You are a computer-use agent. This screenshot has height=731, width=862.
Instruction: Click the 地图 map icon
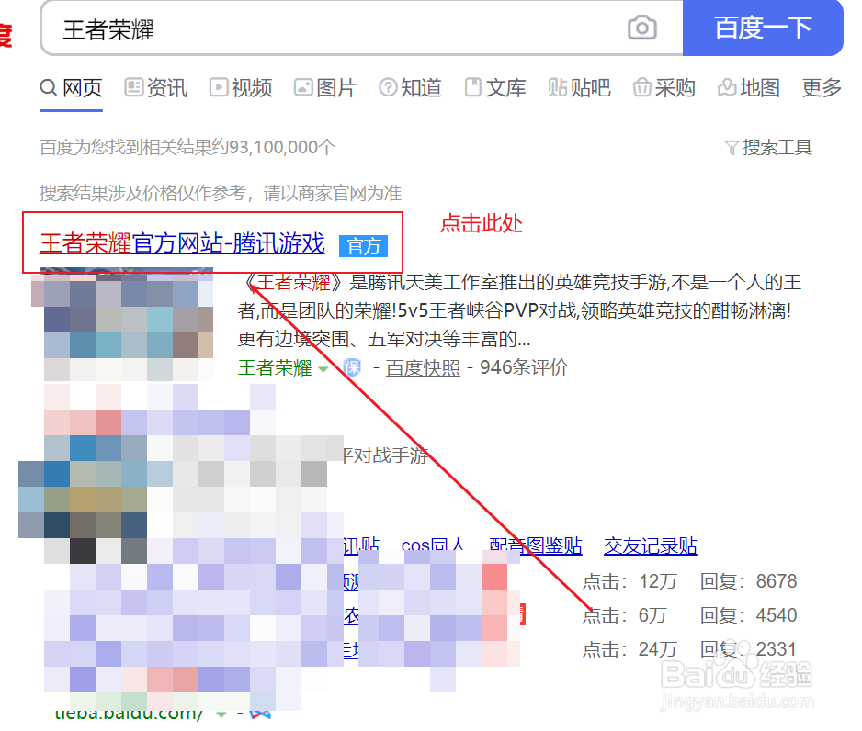pyautogui.click(x=728, y=88)
